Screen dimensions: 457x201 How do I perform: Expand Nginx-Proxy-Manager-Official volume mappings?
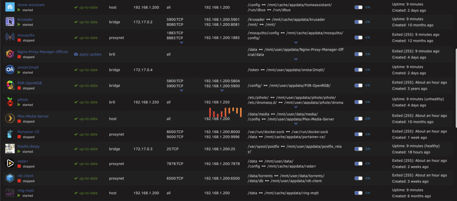pyautogui.click(x=296, y=59)
